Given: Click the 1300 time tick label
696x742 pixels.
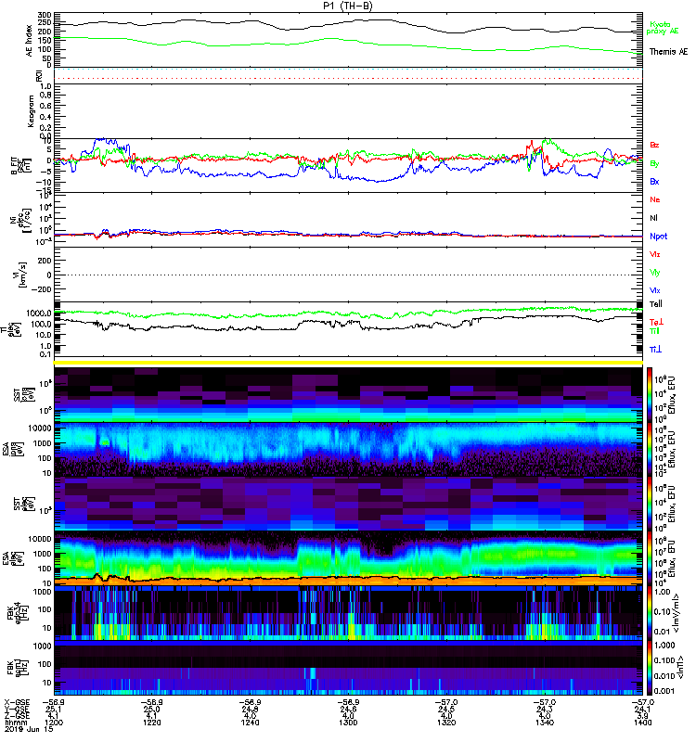Looking at the screenshot, I should 348,723.
